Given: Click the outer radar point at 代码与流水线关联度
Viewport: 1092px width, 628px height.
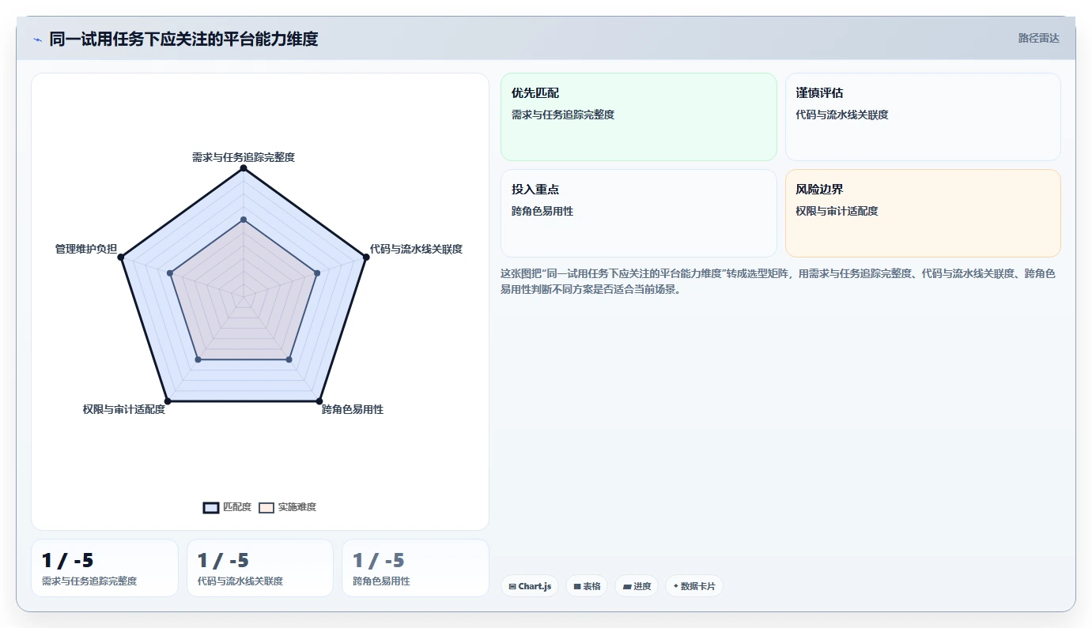Looking at the screenshot, I should (365, 257).
